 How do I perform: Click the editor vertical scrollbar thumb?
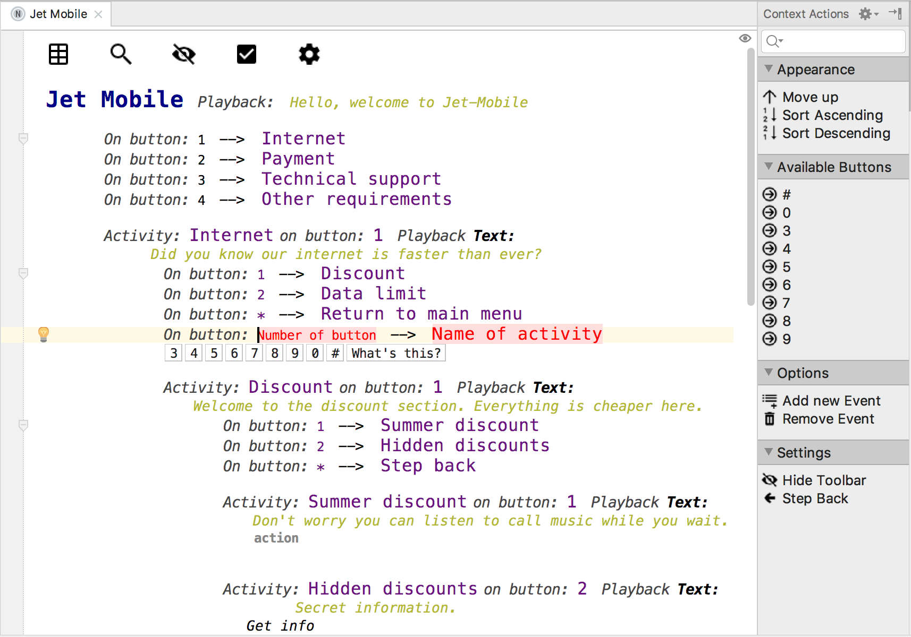[750, 175]
